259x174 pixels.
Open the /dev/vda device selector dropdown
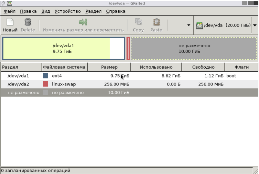(255, 25)
